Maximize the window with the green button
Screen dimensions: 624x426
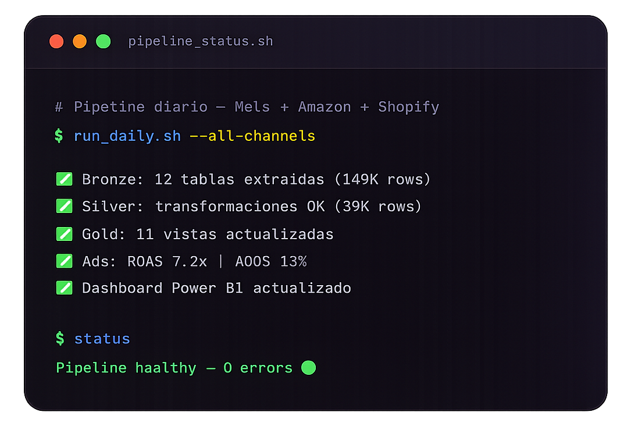point(103,42)
